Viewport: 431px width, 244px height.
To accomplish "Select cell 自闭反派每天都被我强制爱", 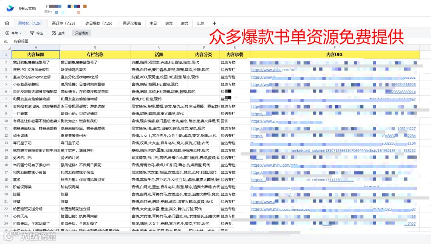I will point(36,92).
